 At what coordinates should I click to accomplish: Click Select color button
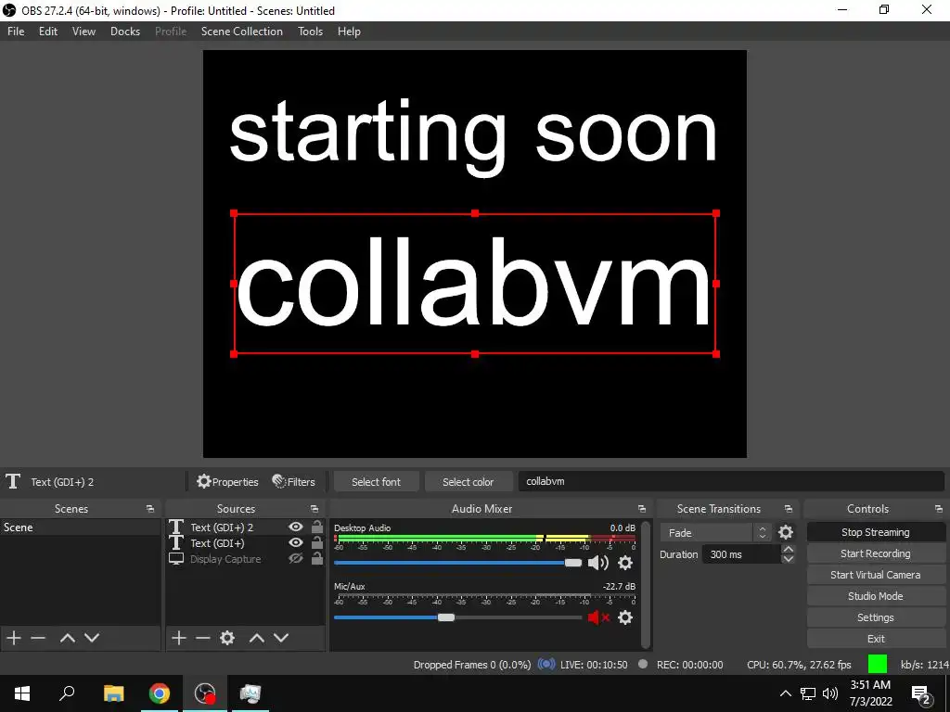click(468, 481)
